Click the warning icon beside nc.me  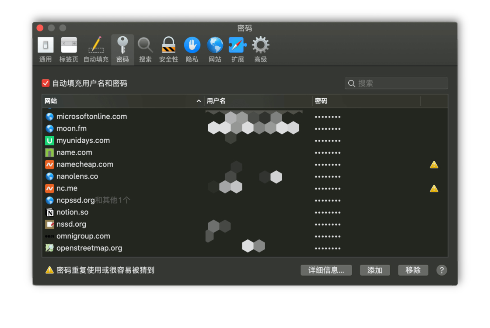click(x=434, y=188)
